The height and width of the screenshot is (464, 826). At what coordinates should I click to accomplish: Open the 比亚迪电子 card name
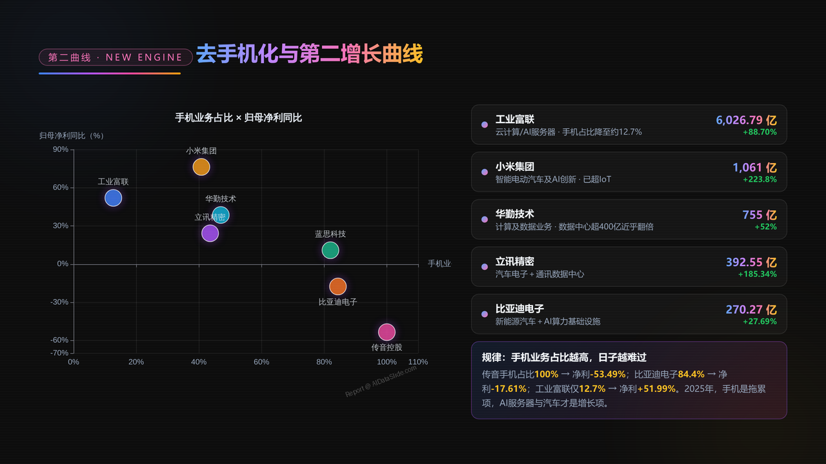(x=519, y=309)
